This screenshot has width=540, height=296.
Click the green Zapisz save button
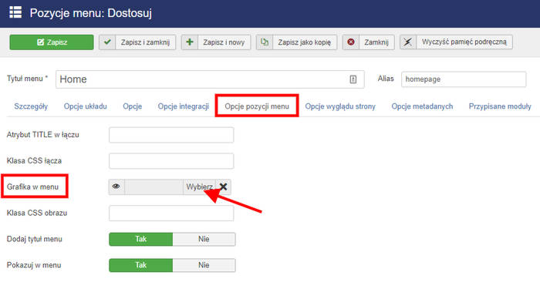point(52,42)
